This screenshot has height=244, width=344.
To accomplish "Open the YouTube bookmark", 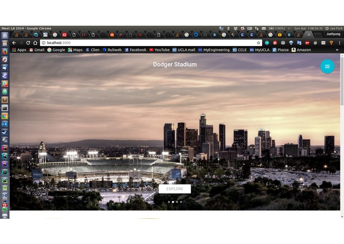I will click(159, 50).
